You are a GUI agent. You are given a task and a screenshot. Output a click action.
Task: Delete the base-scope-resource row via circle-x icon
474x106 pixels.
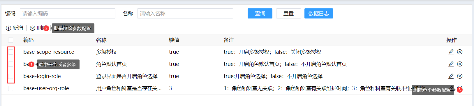click(x=460, y=52)
